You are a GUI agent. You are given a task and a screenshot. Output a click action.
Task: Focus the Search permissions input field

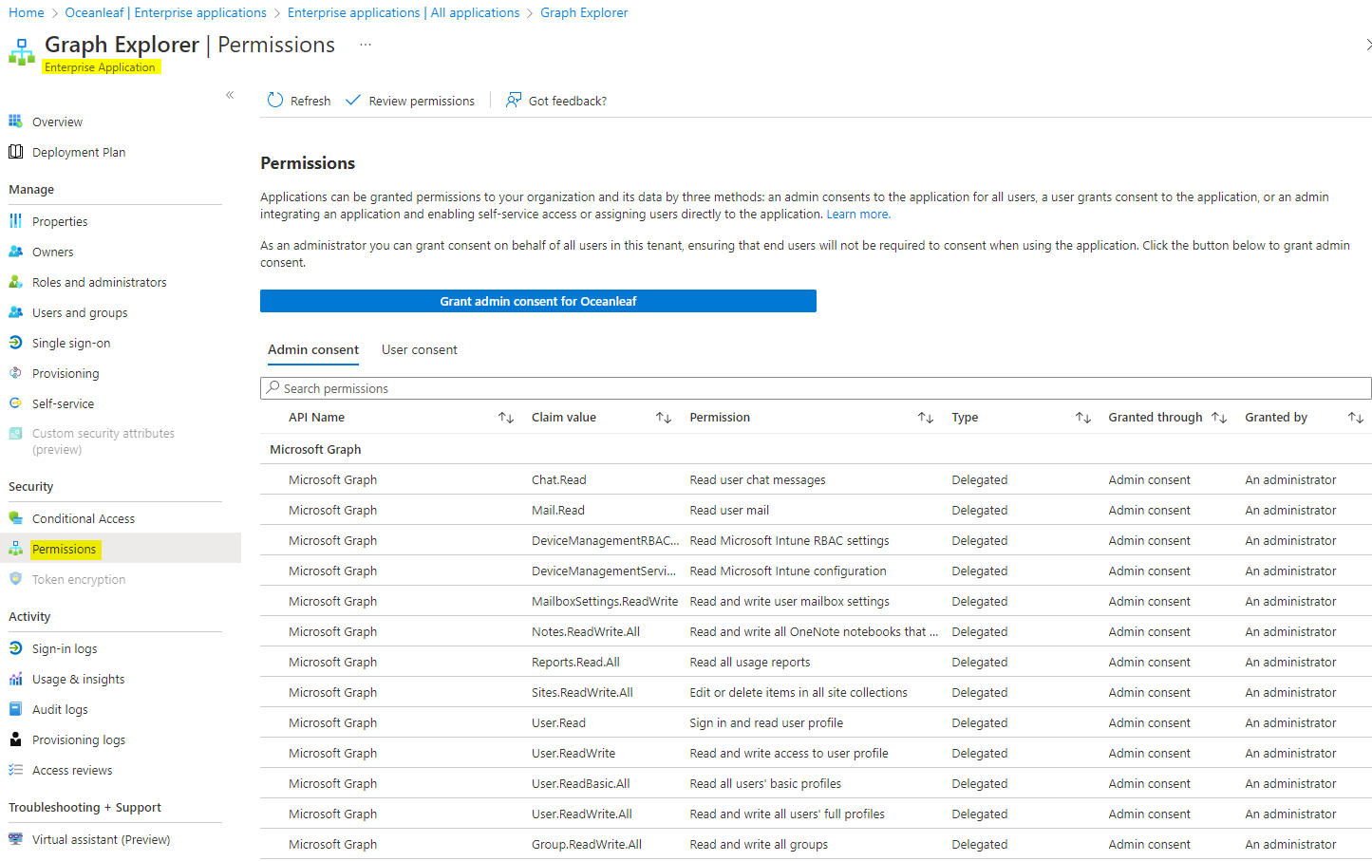[x=816, y=388]
